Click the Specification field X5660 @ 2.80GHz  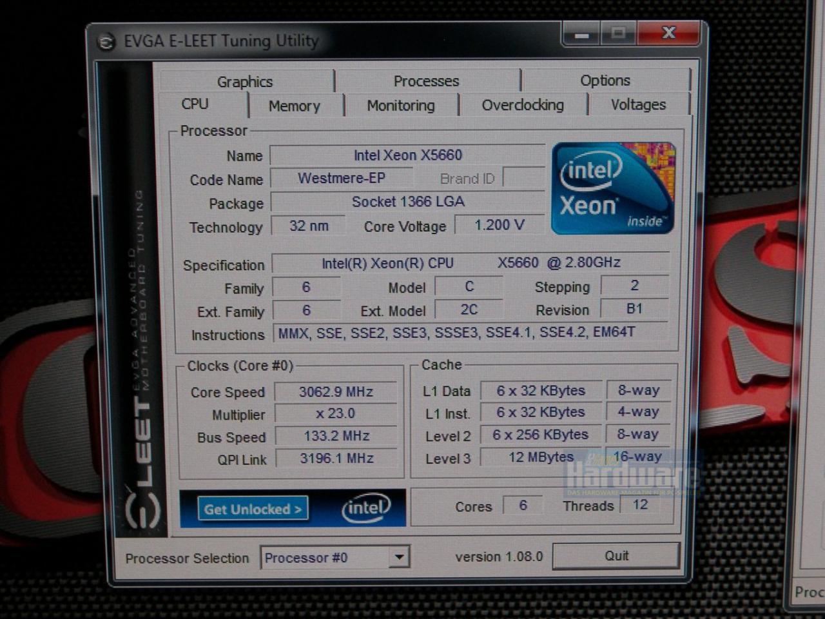click(471, 262)
